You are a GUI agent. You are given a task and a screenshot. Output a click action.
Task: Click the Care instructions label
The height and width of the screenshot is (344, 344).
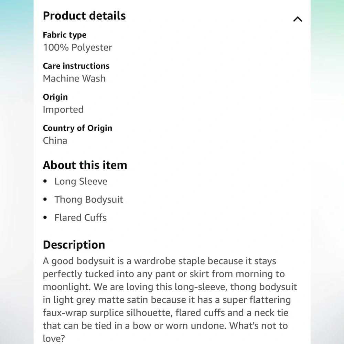[76, 66]
